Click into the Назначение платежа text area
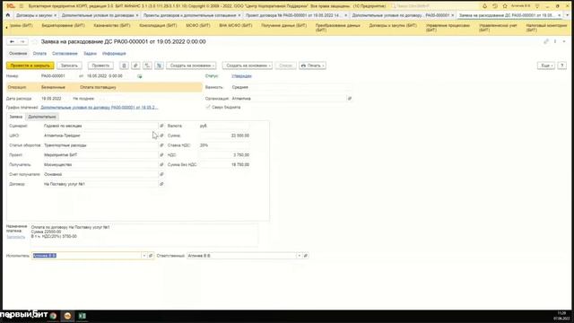Image resolution: width=574 pixels, height=323 pixels. coord(144,235)
